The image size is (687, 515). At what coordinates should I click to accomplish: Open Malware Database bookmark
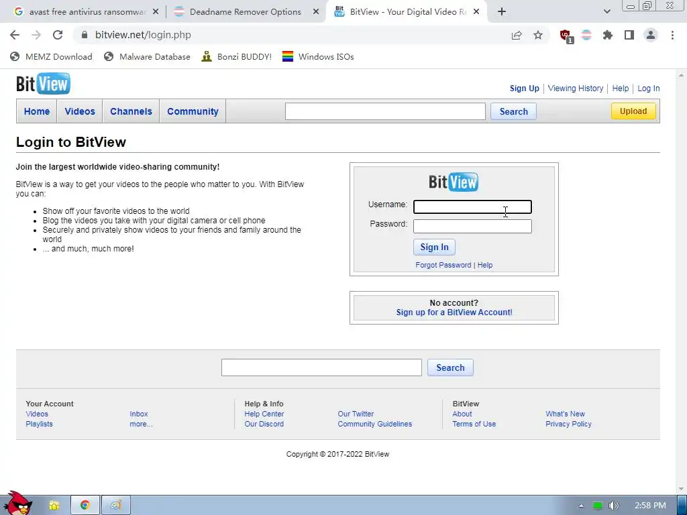click(x=147, y=56)
